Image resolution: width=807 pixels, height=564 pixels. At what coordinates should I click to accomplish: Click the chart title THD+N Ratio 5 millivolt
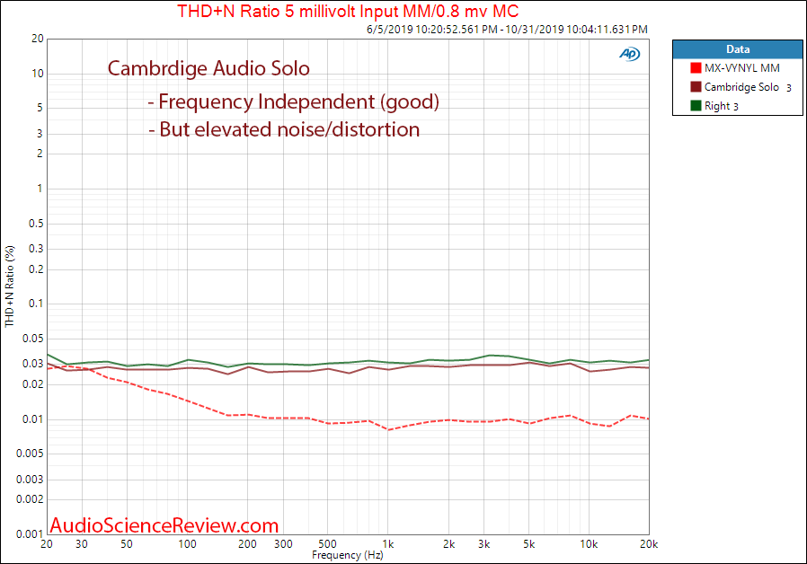(x=348, y=12)
